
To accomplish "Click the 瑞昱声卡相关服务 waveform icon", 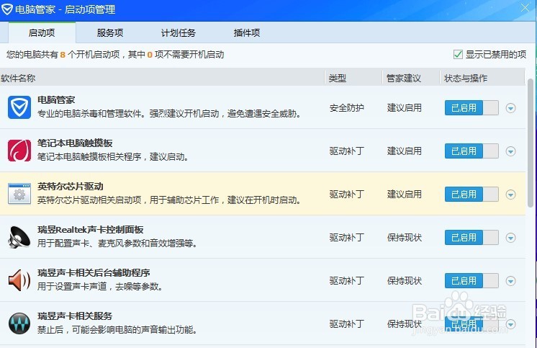I will pos(19,324).
